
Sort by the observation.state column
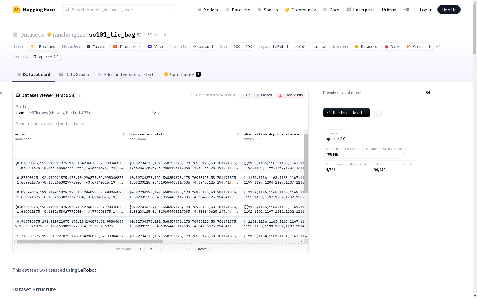pyautogui.click(x=238, y=134)
